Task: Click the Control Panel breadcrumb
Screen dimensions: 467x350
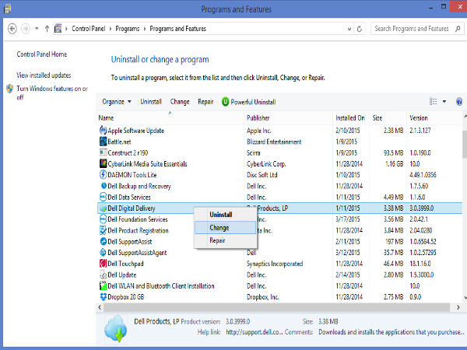Action: (x=89, y=29)
